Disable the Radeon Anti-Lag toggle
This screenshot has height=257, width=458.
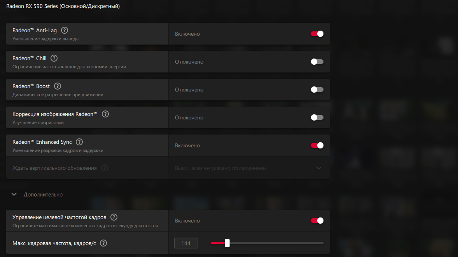click(317, 34)
